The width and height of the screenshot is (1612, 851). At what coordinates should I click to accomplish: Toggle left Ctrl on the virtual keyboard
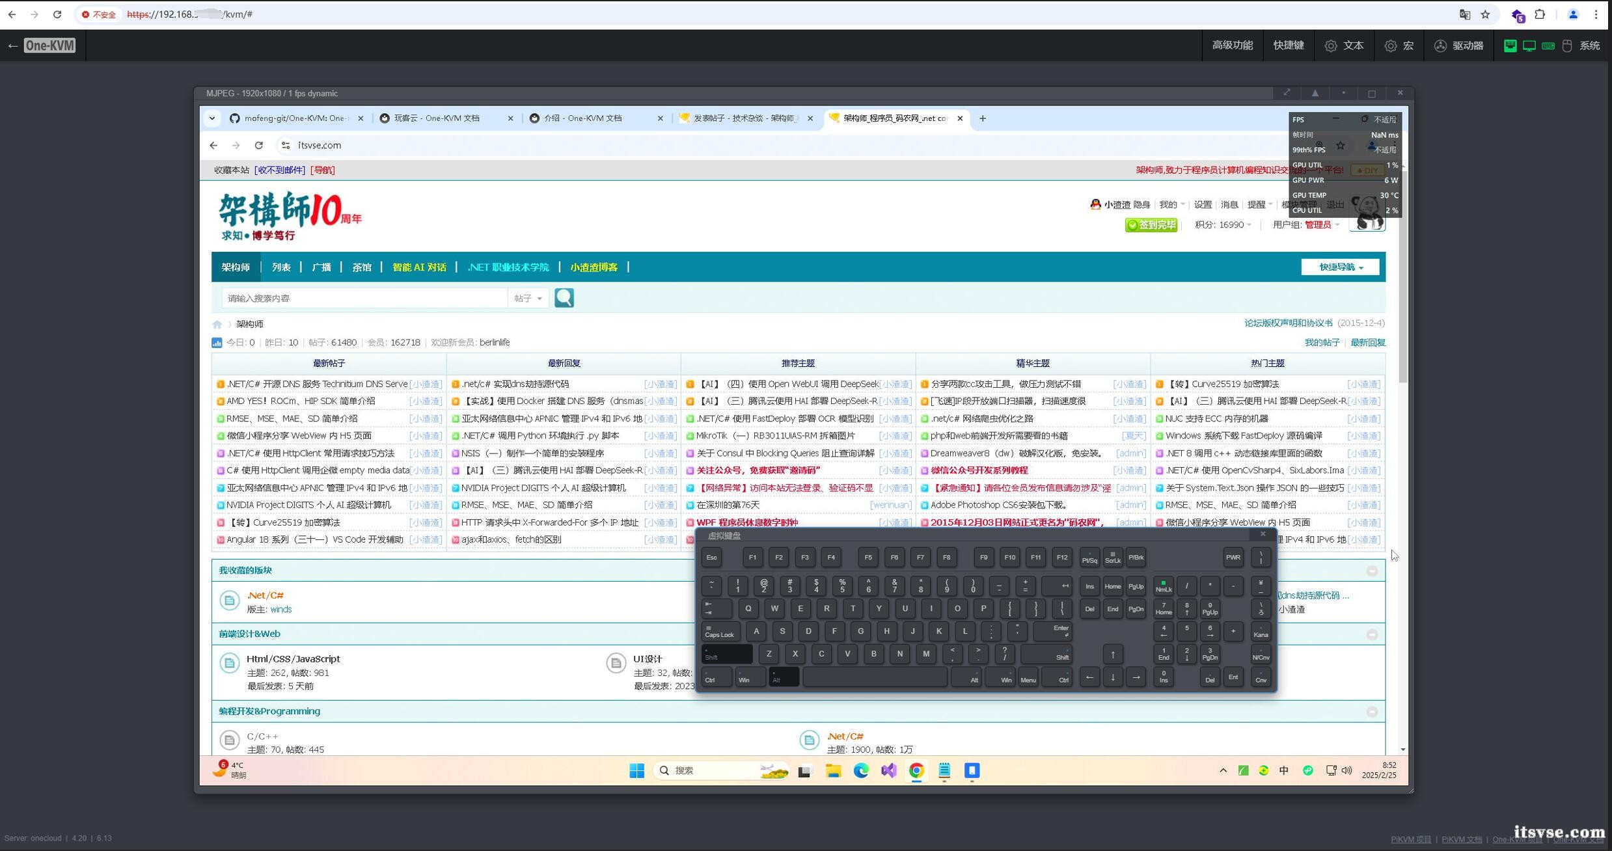[x=716, y=677]
